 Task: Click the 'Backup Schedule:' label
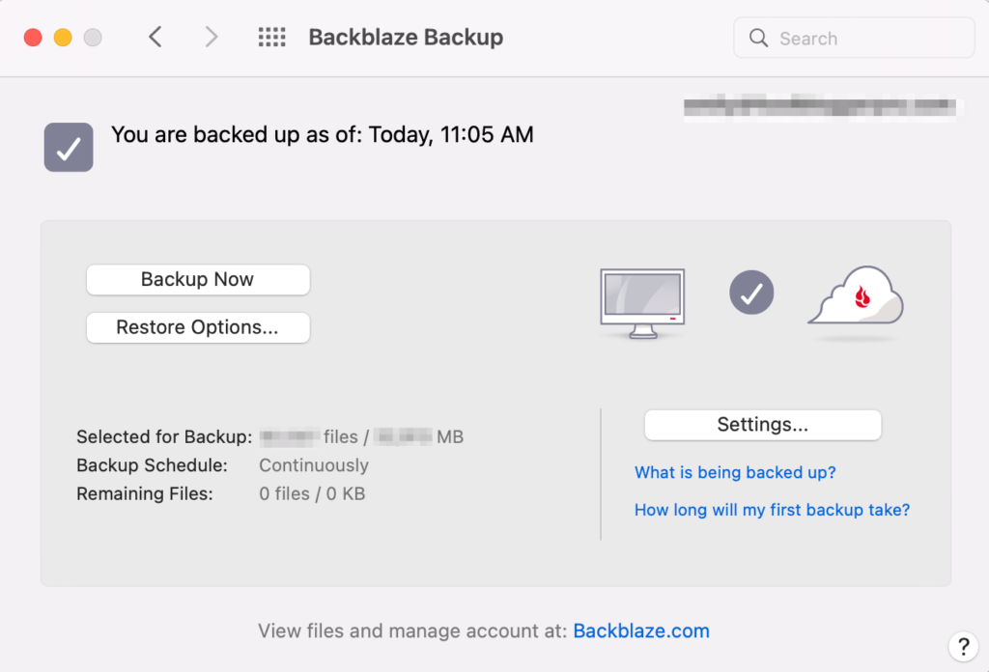[152, 465]
